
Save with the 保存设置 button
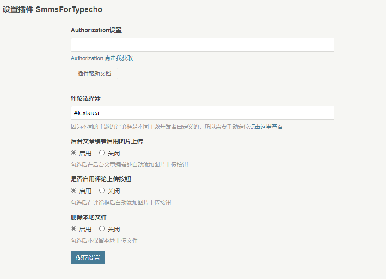pyautogui.click(x=88, y=258)
